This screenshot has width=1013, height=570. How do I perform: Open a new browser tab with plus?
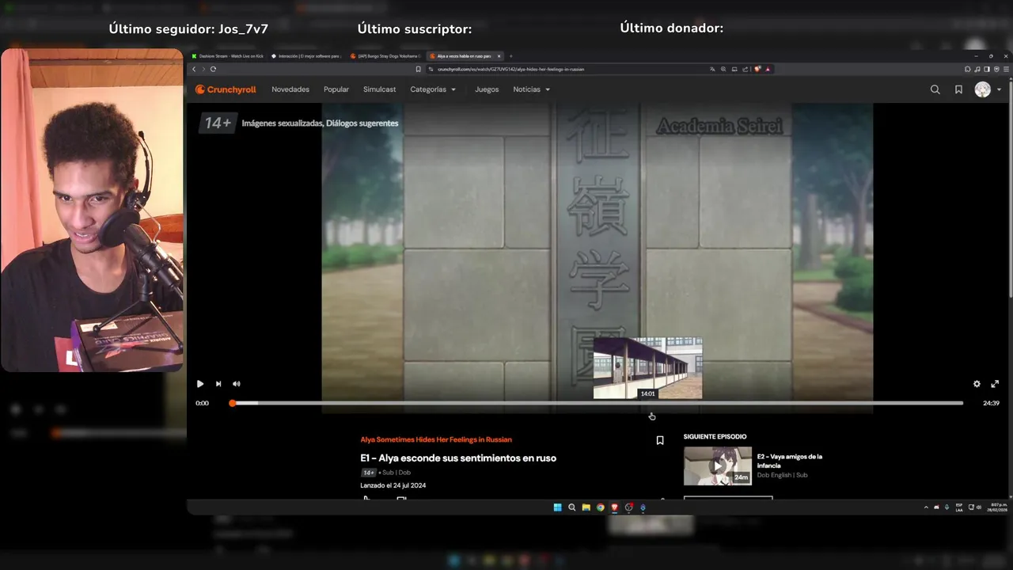pyautogui.click(x=510, y=56)
